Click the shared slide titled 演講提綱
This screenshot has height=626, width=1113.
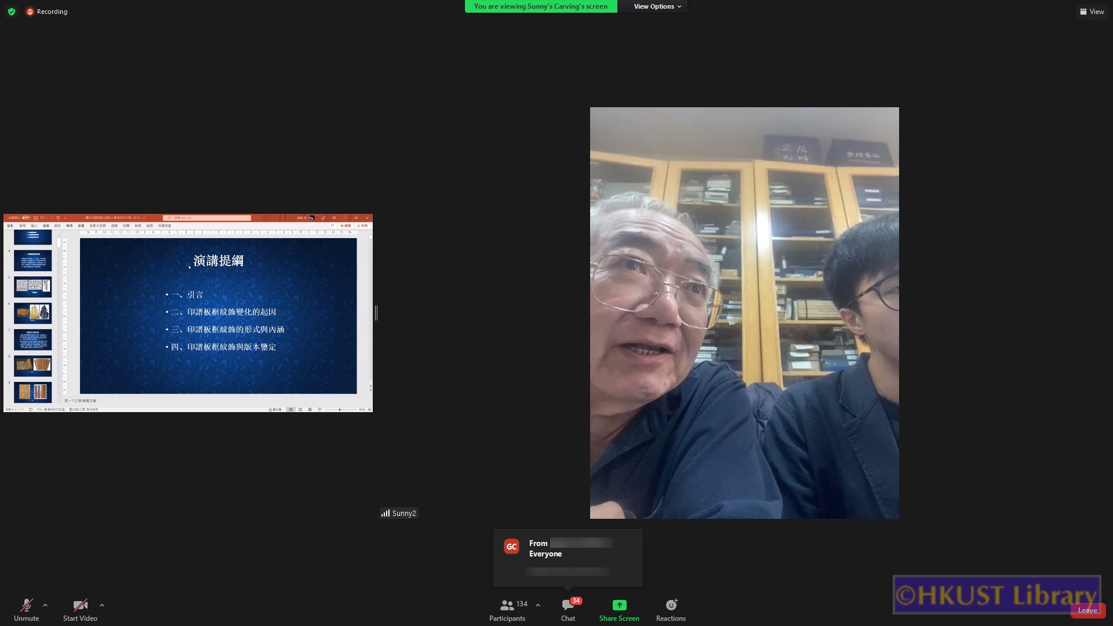pos(218,316)
